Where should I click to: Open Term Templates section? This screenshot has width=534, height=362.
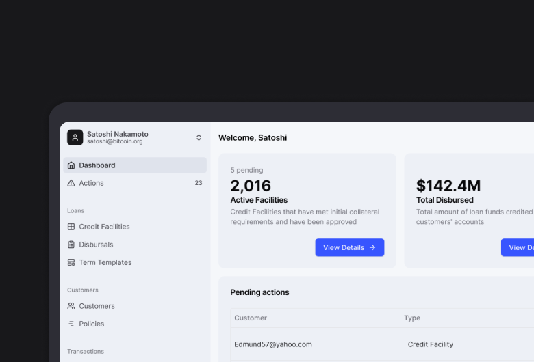click(105, 262)
